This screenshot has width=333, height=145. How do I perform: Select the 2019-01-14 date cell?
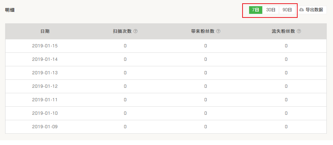pos(45,59)
